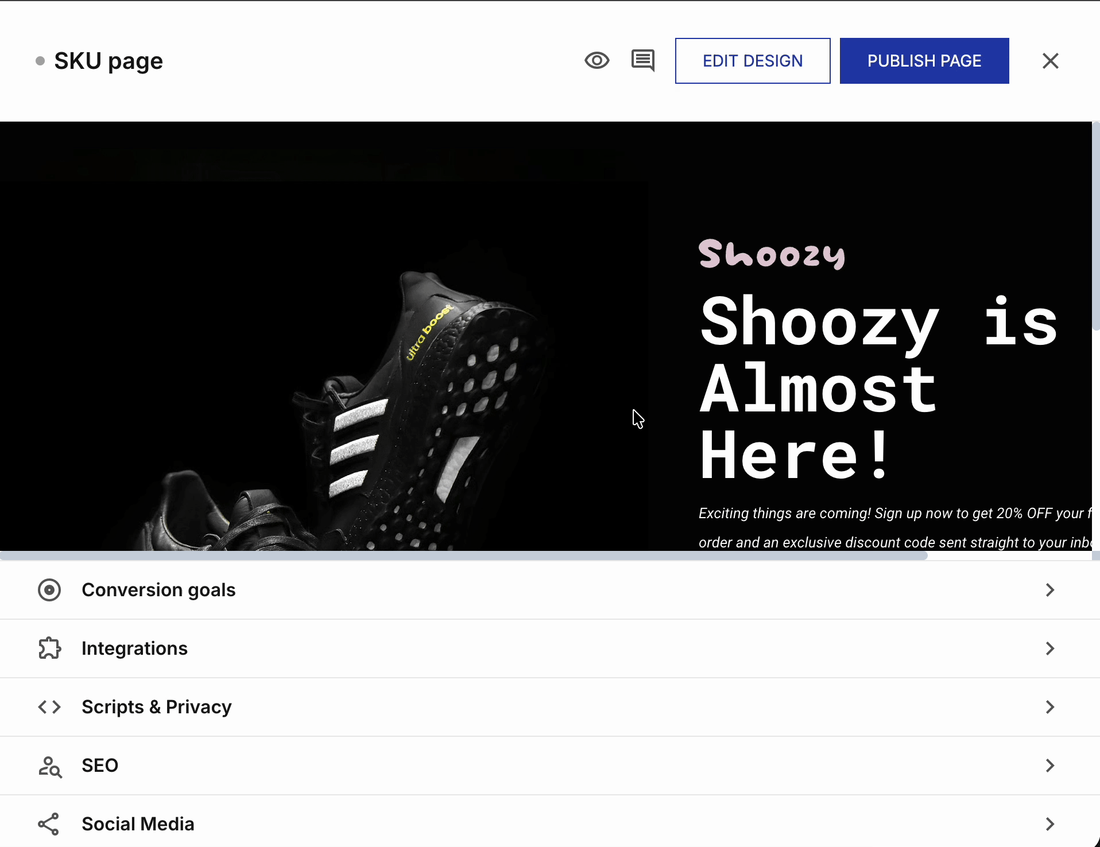Click the Social Media share icon
This screenshot has width=1100, height=847.
pos(49,824)
